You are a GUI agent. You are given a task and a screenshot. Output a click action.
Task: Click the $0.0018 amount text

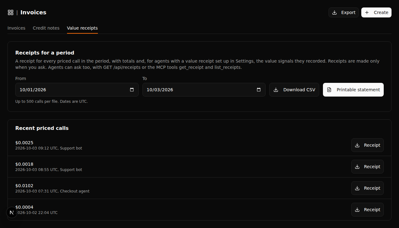coord(24,164)
